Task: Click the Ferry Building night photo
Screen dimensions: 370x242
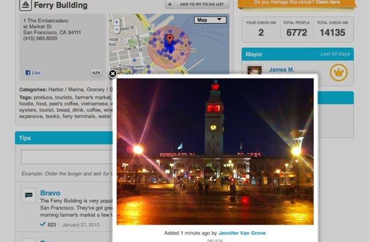Action: click(x=215, y=151)
